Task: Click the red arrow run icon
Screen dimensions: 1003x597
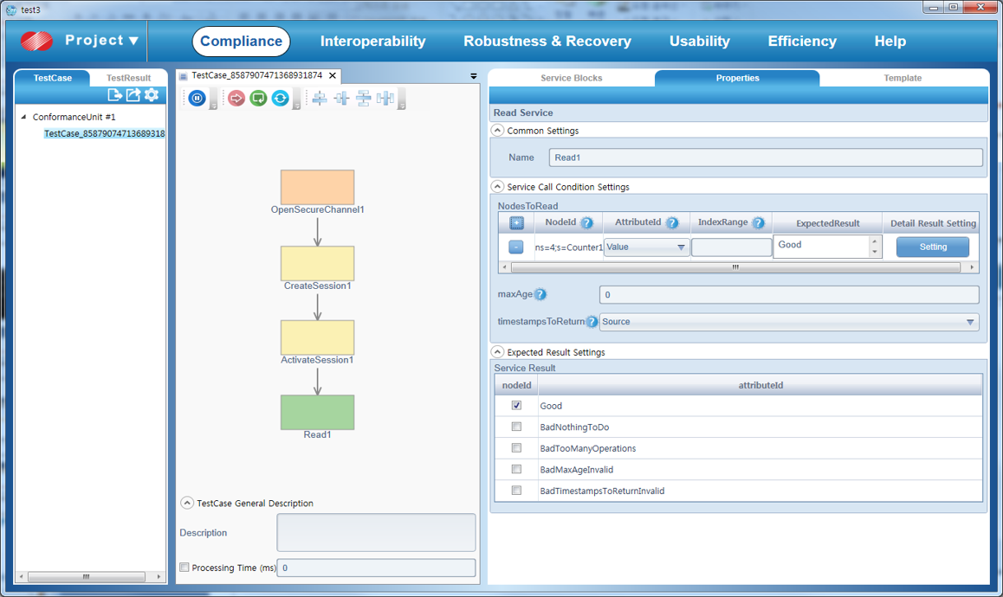Action: 236,99
